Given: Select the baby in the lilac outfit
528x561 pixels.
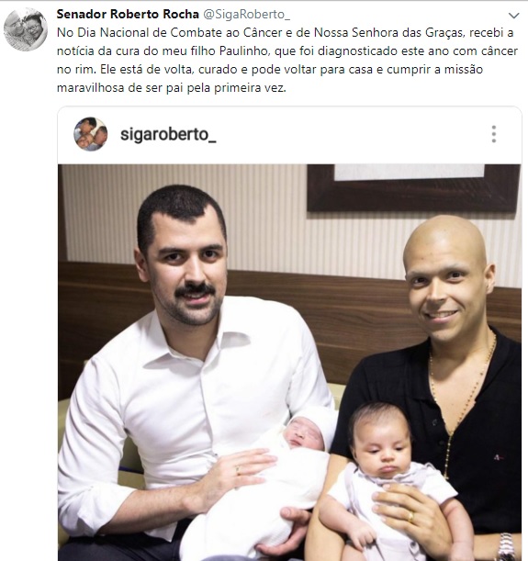Looking at the screenshot, I should [390, 483].
